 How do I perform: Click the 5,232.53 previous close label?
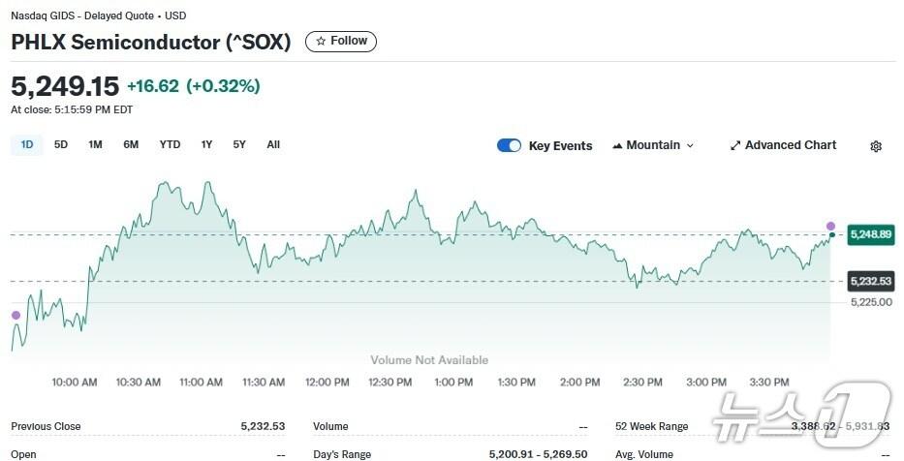tap(870, 281)
